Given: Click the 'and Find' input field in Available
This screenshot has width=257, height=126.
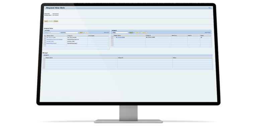Looking at the screenshot, I should pos(72,32).
